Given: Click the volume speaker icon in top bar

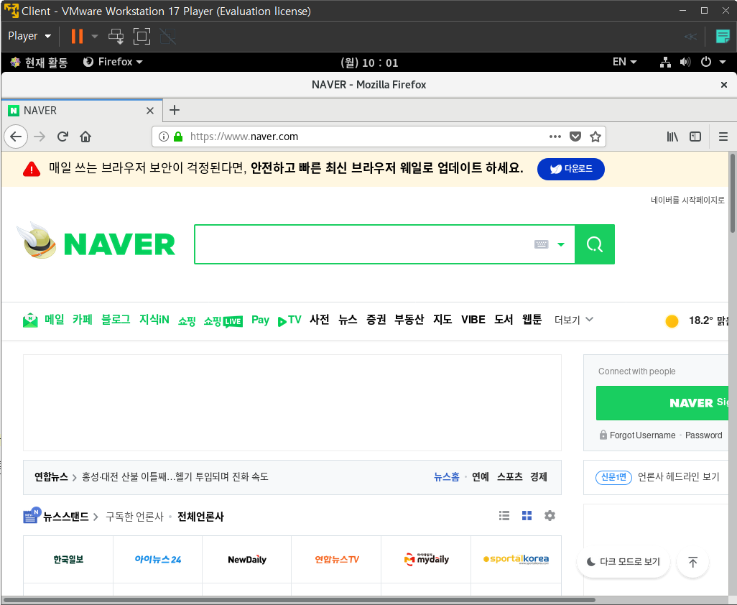Looking at the screenshot, I should pyautogui.click(x=685, y=62).
